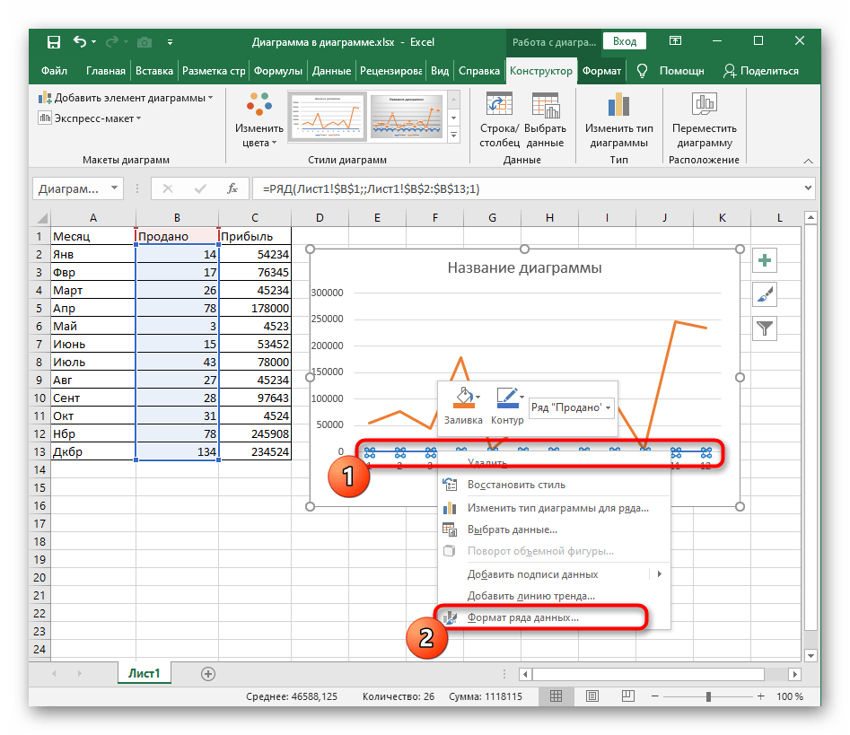Click Строка/столбец switch icon
Screen dimensions: 850x735
[x=499, y=120]
